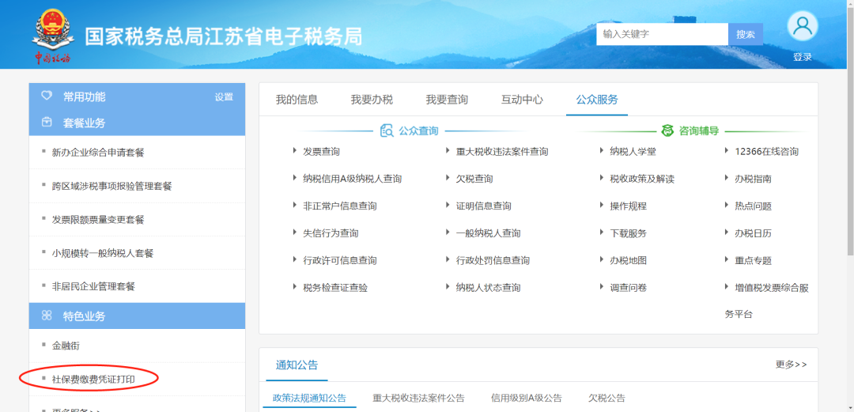The width and height of the screenshot is (854, 412).
Task: Open 办税日历 link
Action: pos(754,233)
